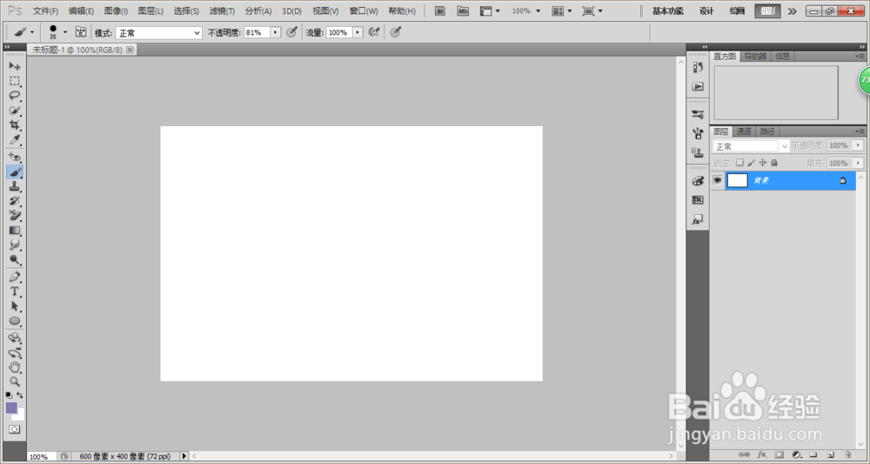Switch to the 设计 workspace
870x464 pixels.
click(706, 11)
